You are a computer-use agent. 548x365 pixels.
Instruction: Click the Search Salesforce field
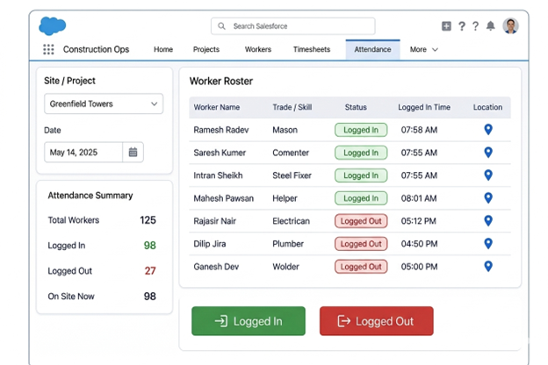pos(292,26)
